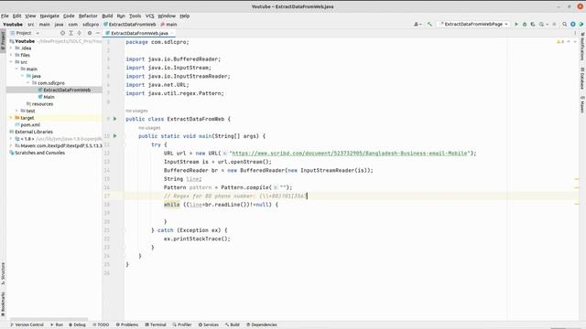Open the Navigate menu
Image resolution: width=586 pixels, height=329 pixels.
[49, 16]
